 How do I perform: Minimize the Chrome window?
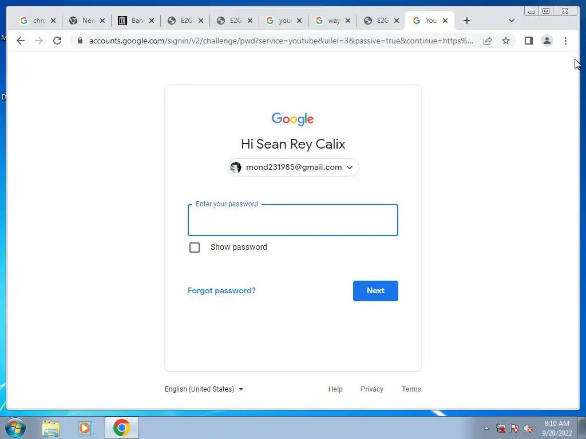(532, 11)
